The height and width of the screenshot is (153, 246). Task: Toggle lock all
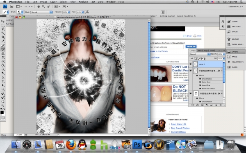pos(205,58)
